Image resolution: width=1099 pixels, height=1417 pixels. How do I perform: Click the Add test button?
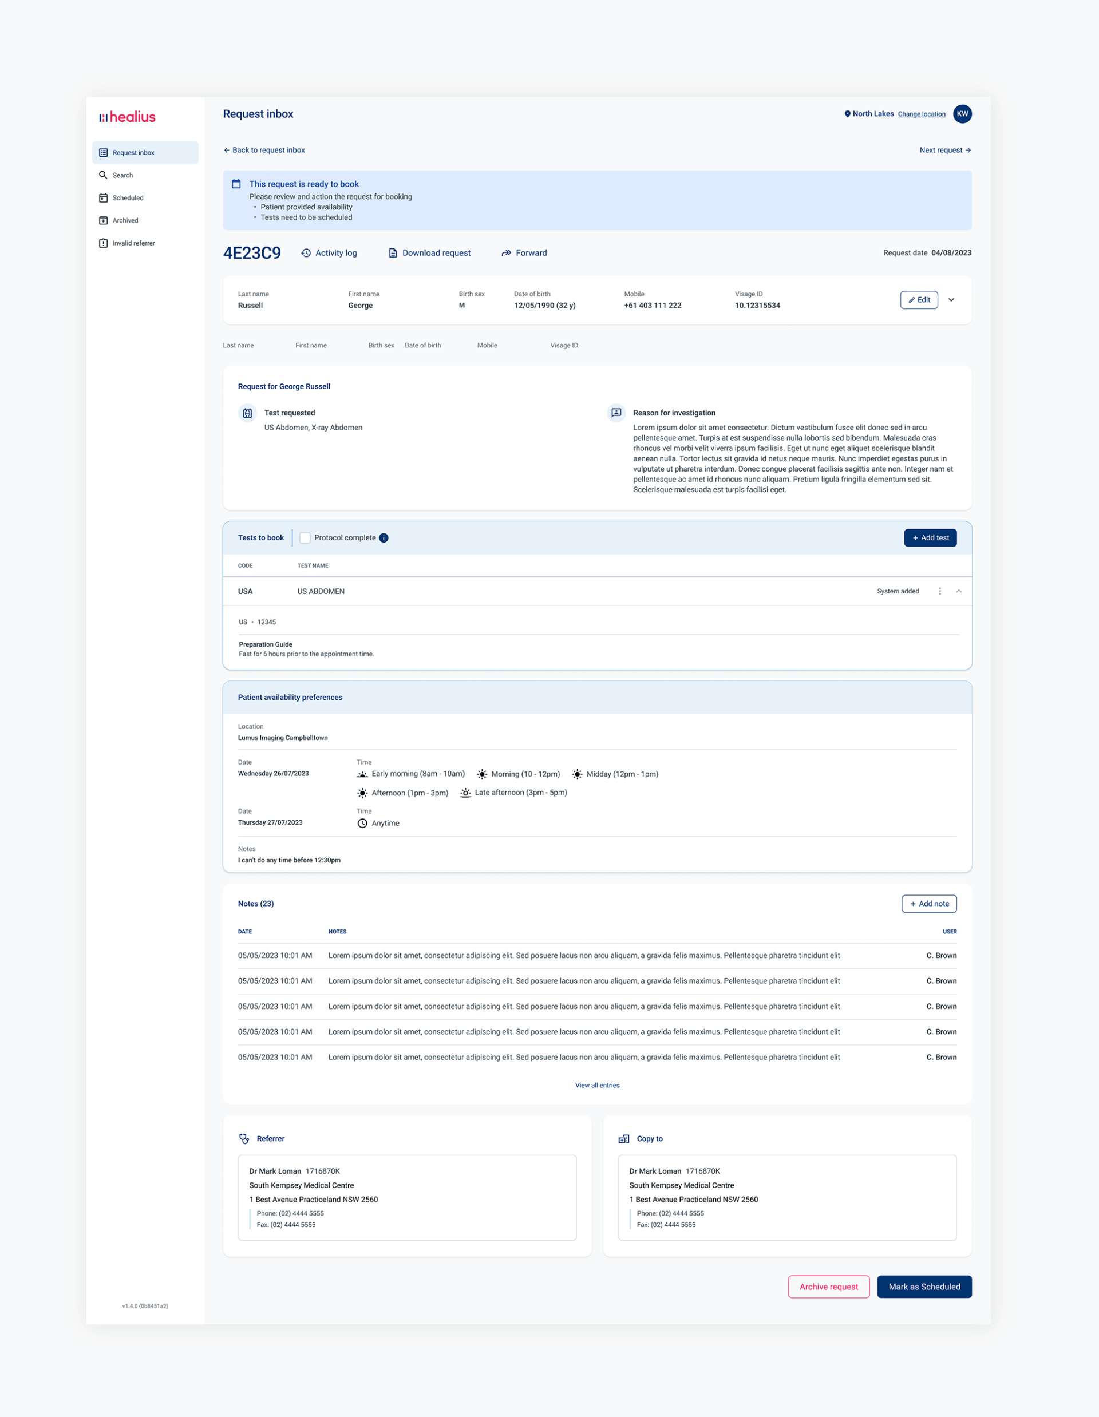tap(930, 538)
